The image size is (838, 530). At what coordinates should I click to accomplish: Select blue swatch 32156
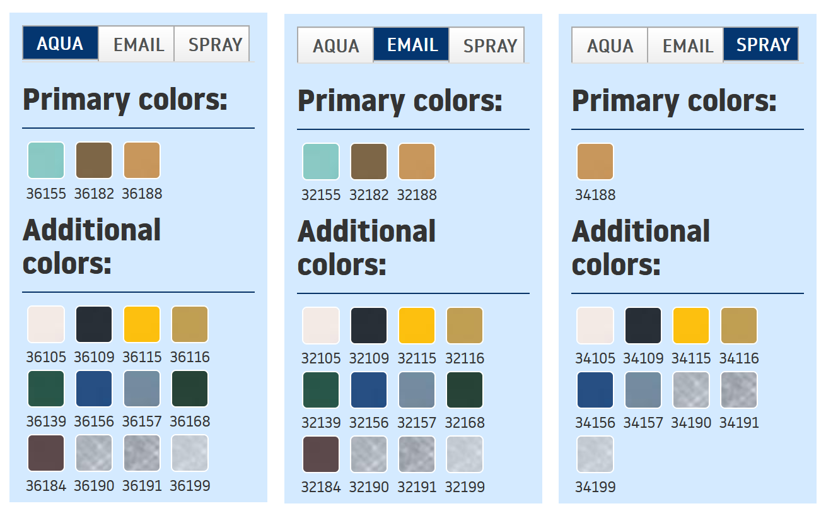tap(369, 390)
